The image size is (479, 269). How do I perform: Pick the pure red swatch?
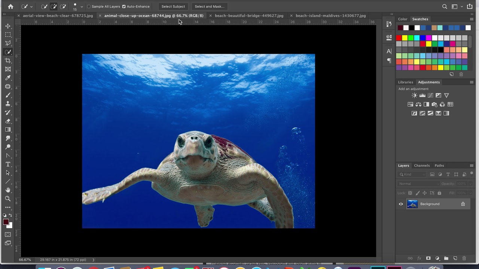coord(399,38)
